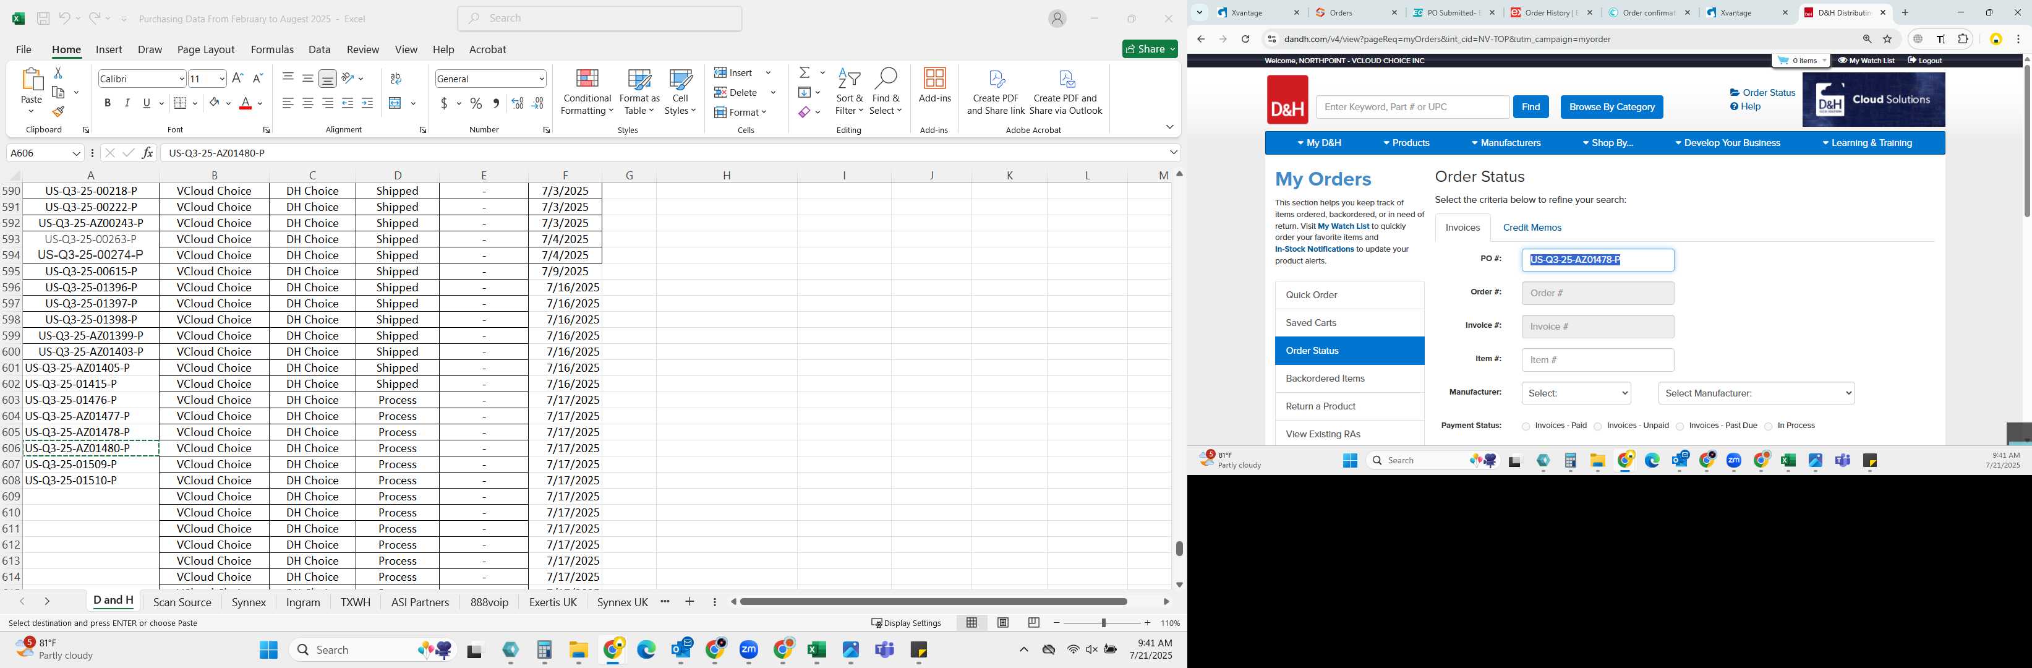2032x668 pixels.
Task: Open the Format cells dropdown
Action: tap(741, 112)
